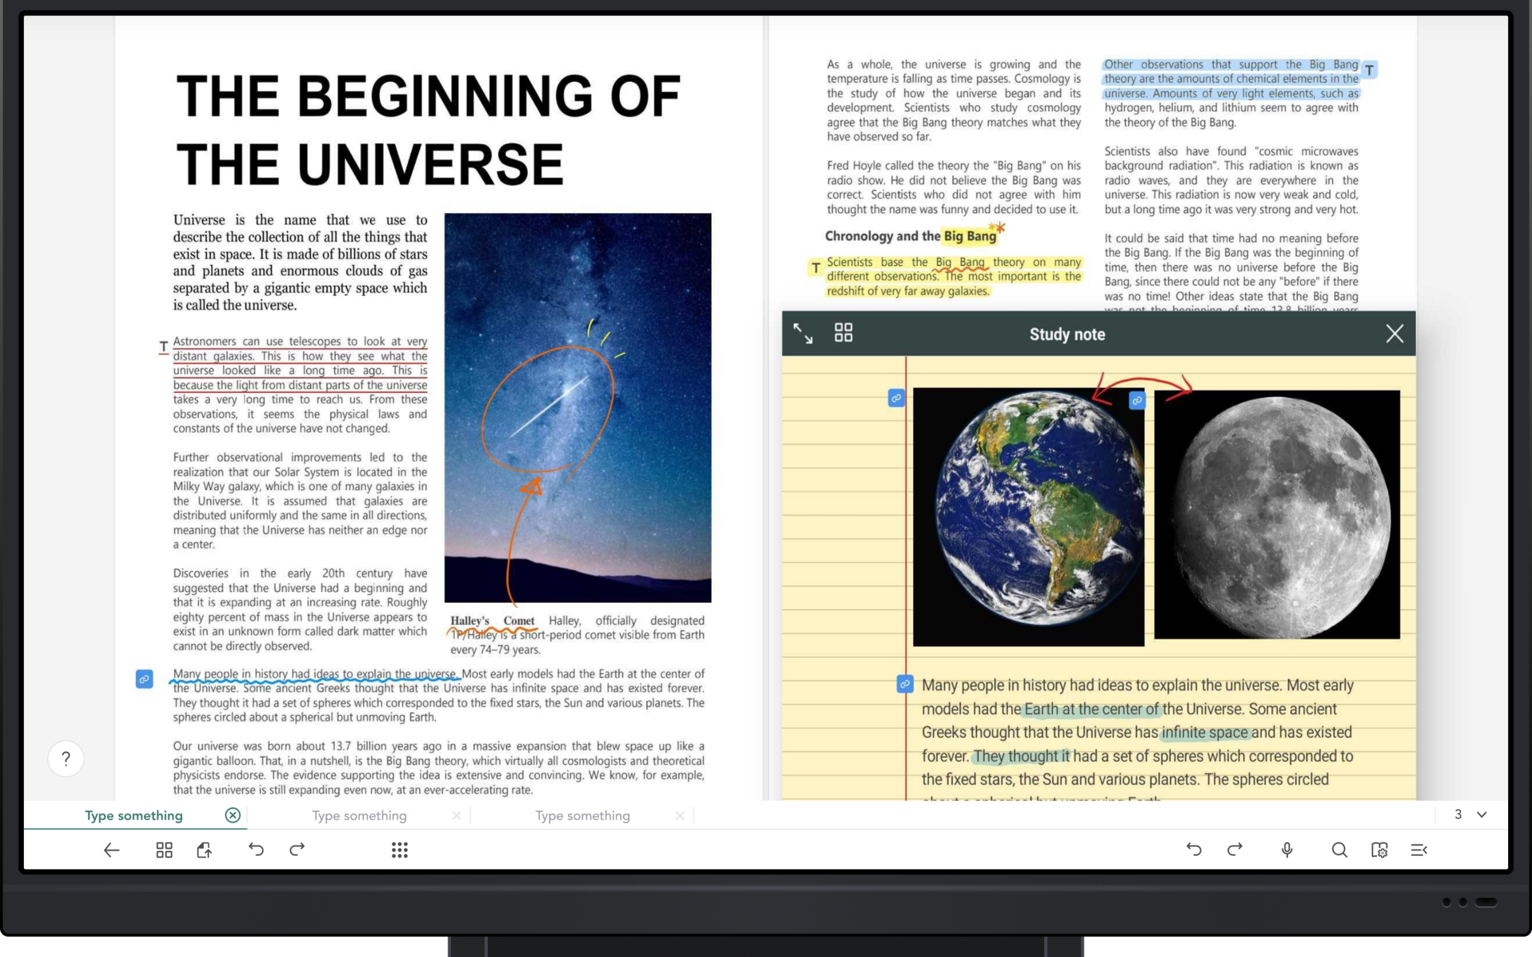Click the 'Halley's Comet' caption title

[492, 621]
